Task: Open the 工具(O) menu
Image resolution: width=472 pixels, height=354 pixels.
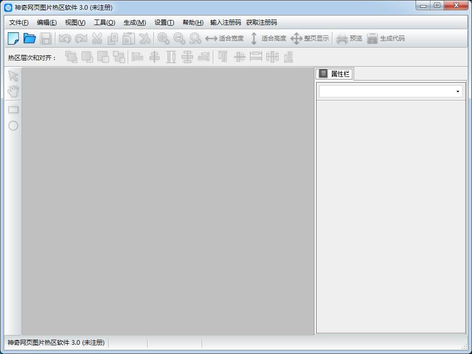Action: (x=105, y=23)
